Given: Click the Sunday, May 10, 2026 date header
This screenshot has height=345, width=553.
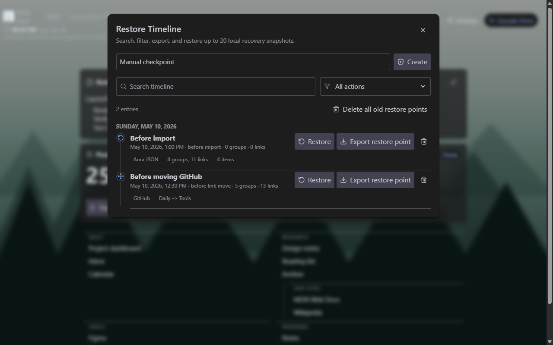Looking at the screenshot, I should tap(146, 126).
